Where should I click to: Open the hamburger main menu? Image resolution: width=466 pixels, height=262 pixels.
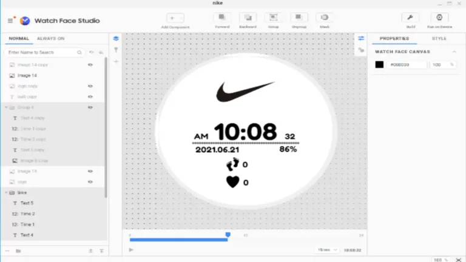[10, 21]
